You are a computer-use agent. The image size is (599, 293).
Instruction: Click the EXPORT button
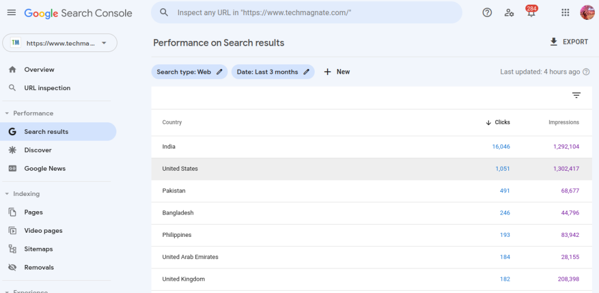coord(569,42)
